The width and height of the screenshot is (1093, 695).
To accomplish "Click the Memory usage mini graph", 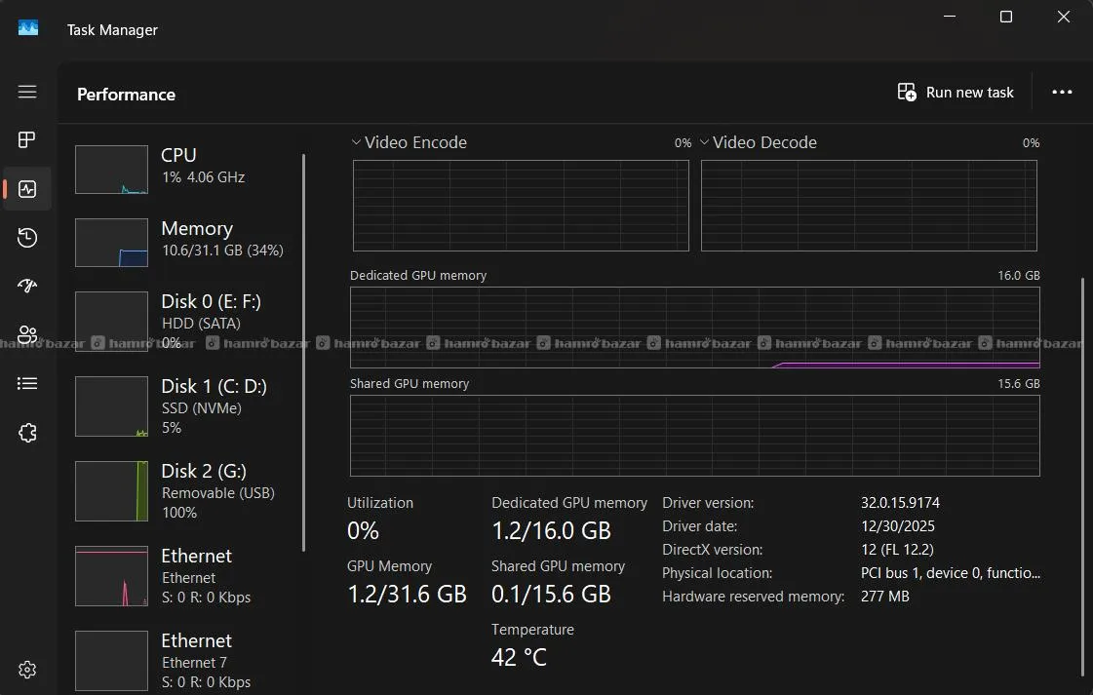I will [x=111, y=243].
